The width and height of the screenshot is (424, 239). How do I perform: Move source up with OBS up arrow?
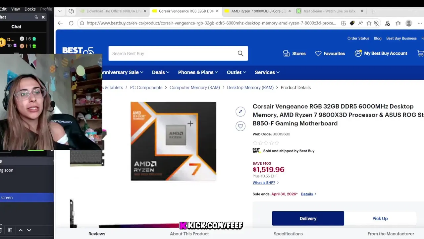pyautogui.click(x=21, y=230)
